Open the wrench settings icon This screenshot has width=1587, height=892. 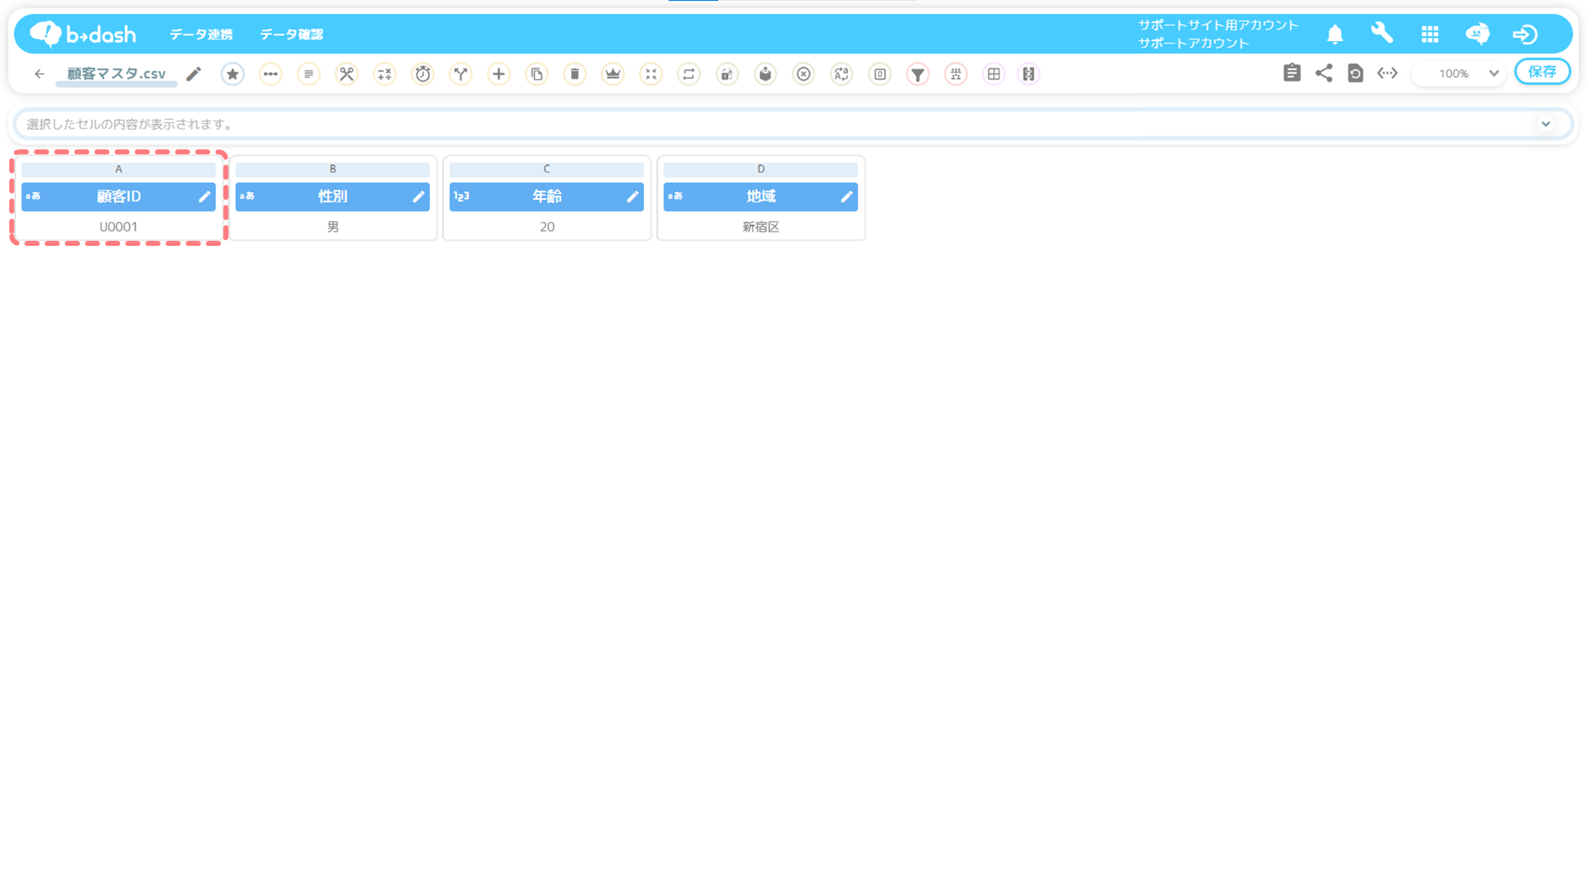click(x=1382, y=34)
